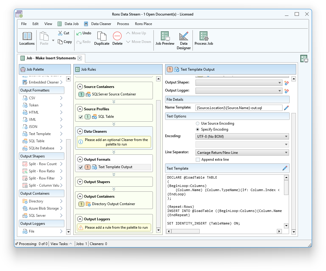
Task: Open the Line Separator dropdown
Action: [286, 152]
